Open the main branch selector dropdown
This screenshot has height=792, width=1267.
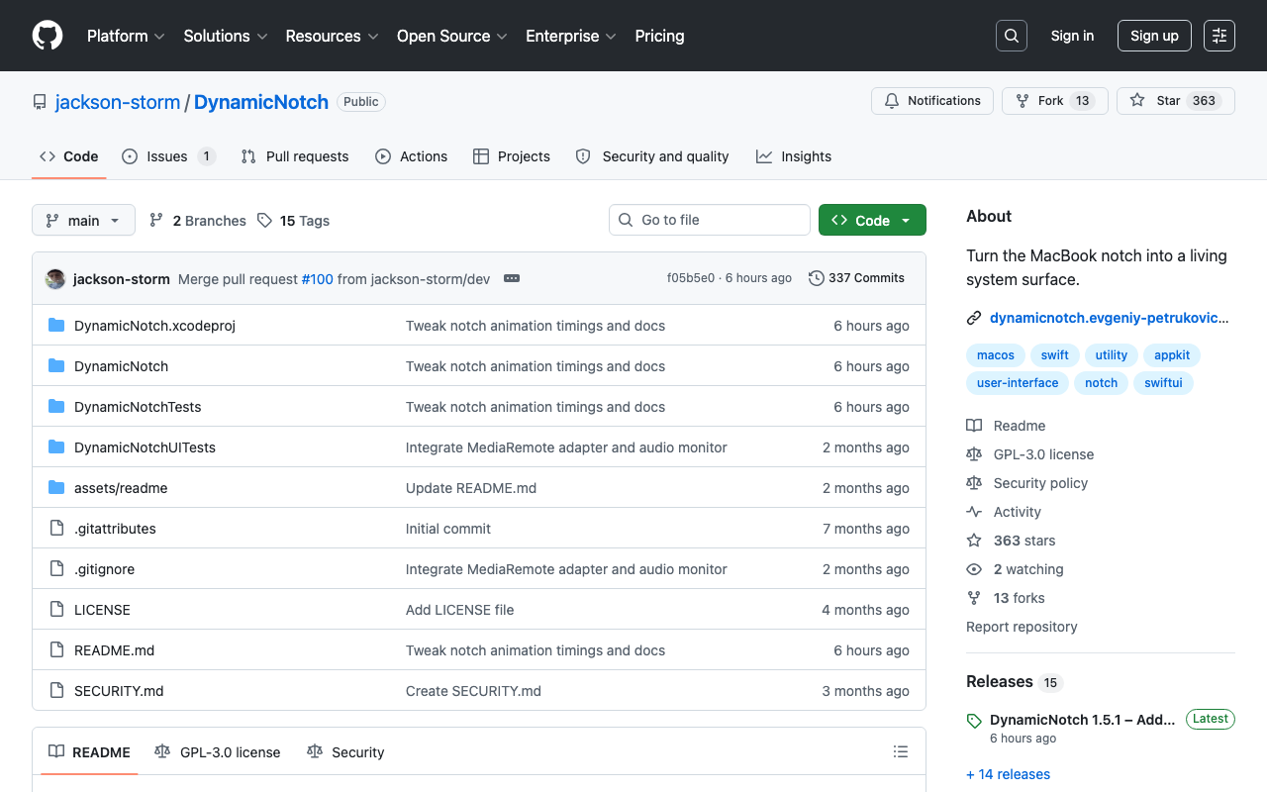point(83,220)
